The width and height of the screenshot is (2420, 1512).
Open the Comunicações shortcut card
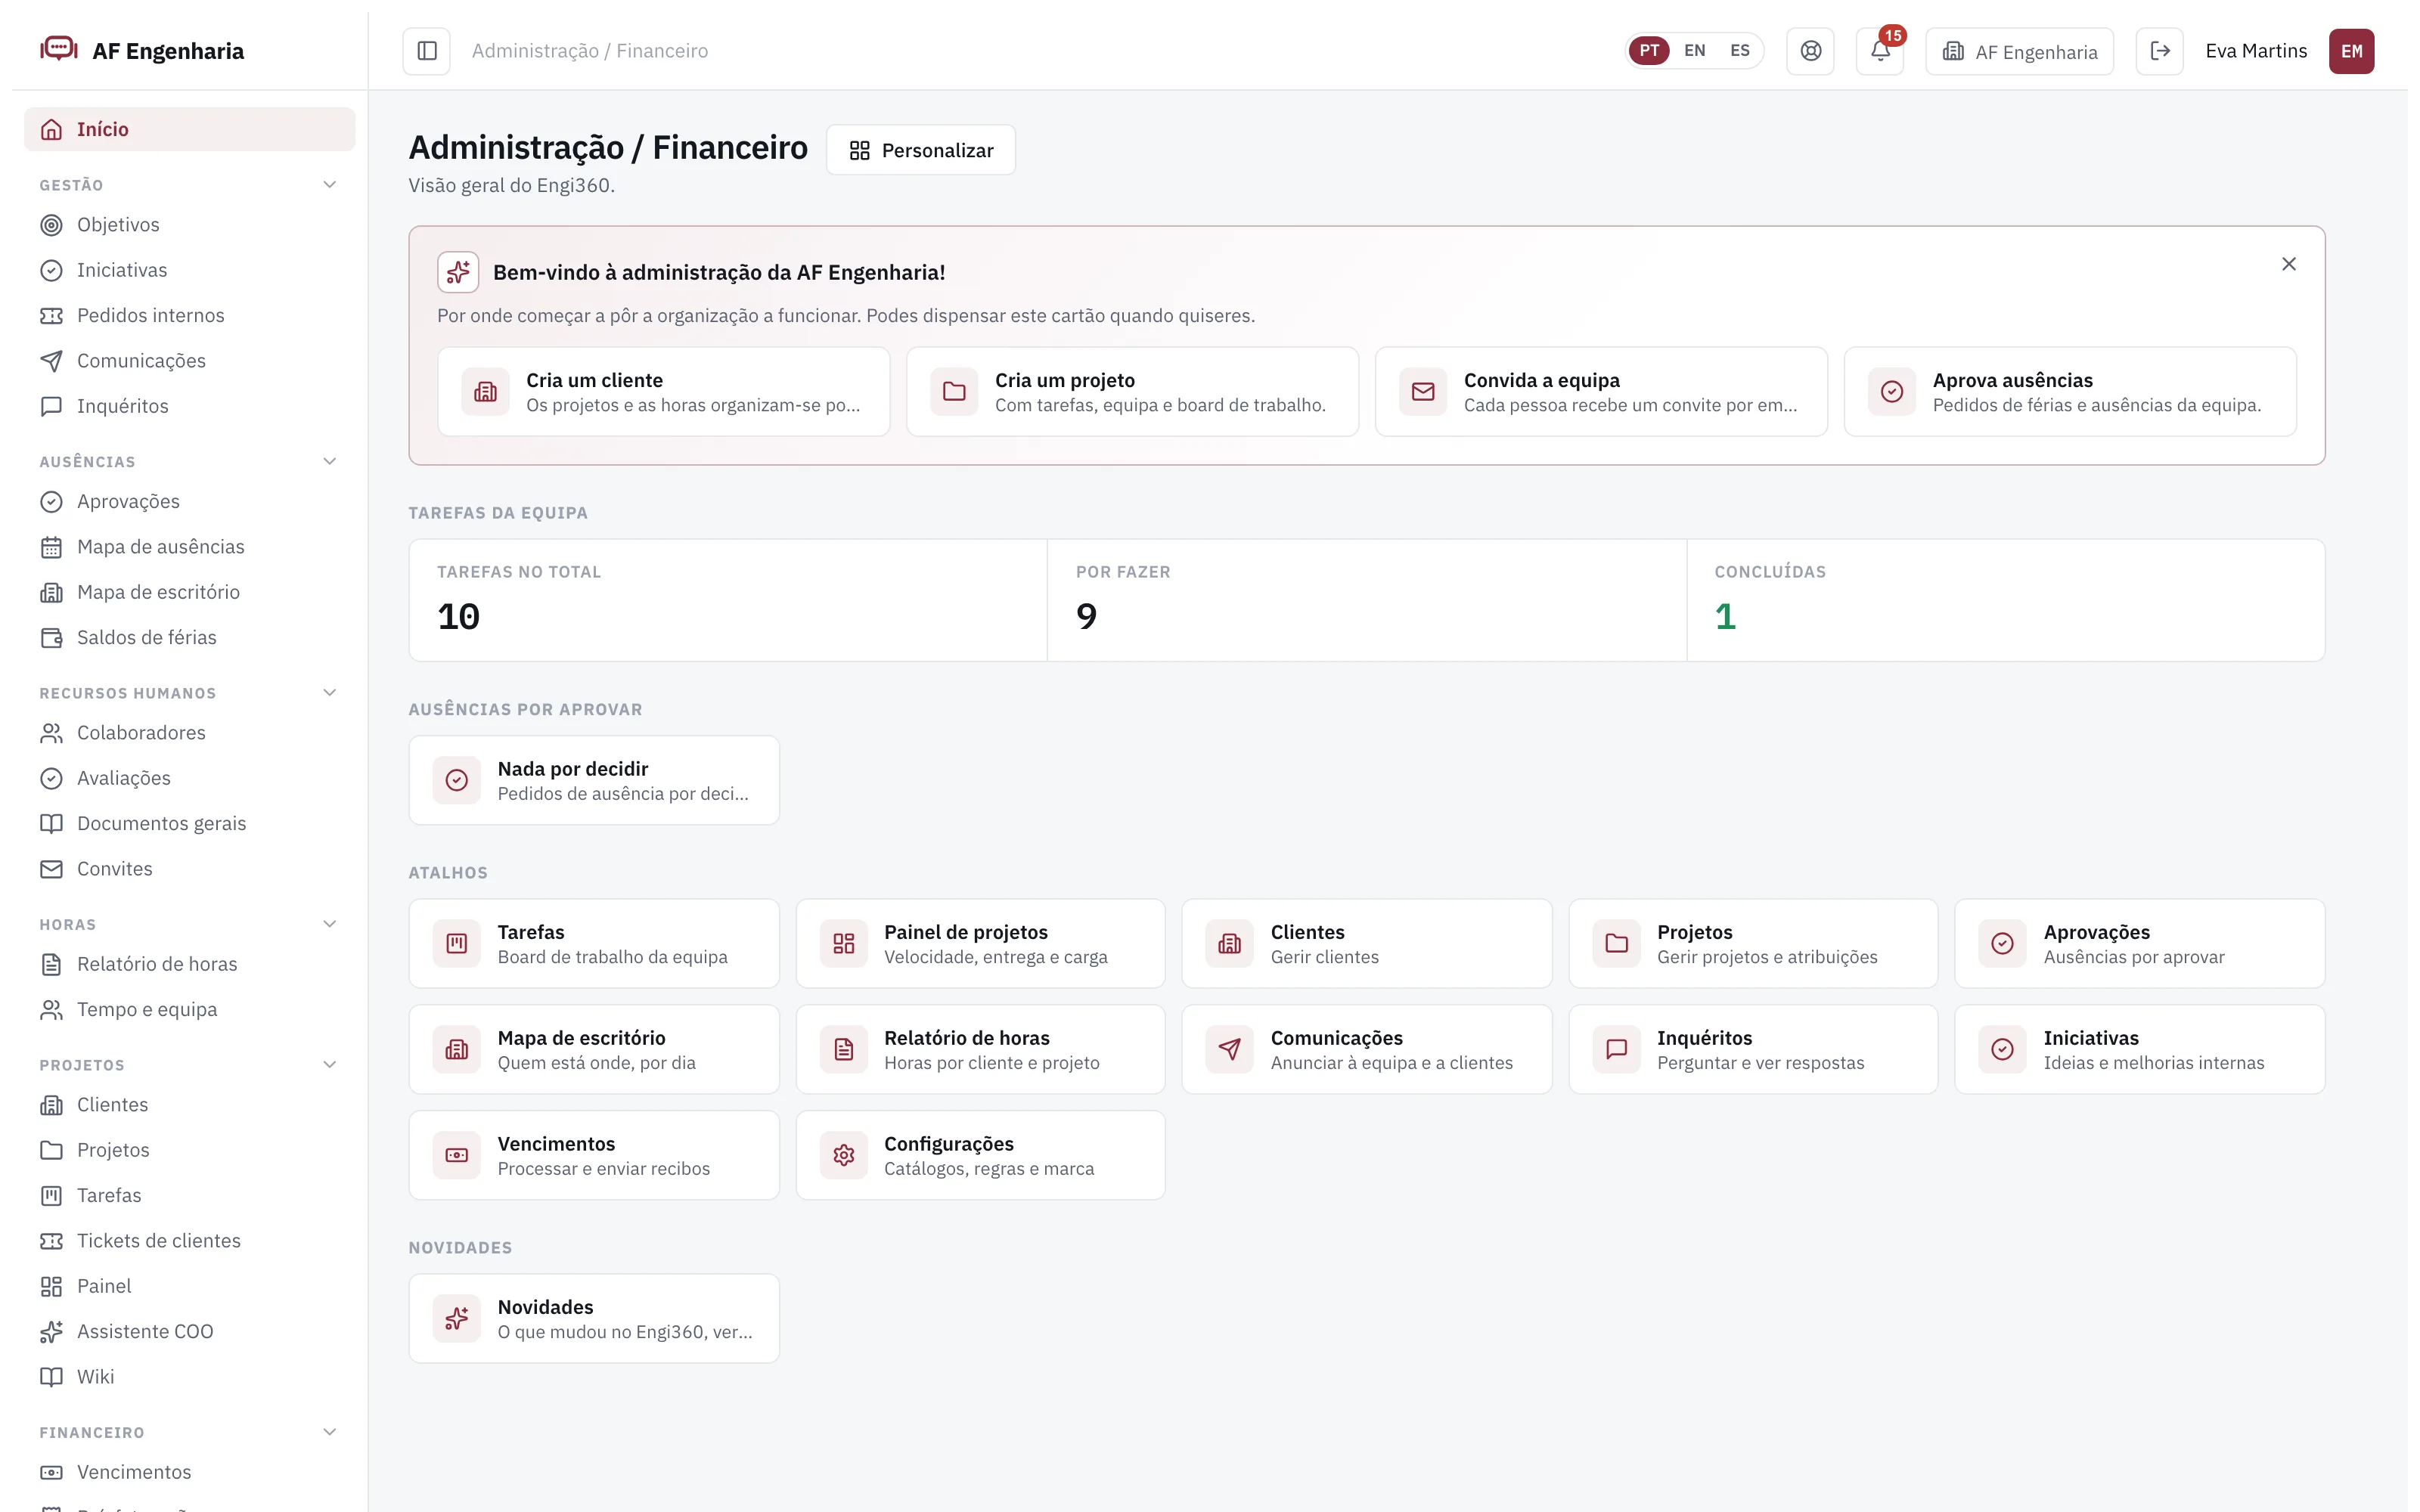pos(1367,1049)
